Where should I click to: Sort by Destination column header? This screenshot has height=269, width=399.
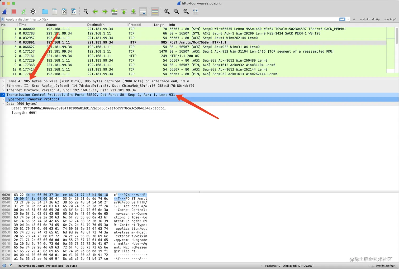point(107,25)
